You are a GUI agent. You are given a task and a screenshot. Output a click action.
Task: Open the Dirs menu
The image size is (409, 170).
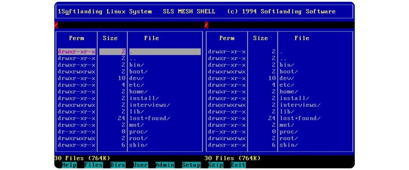coord(118,165)
